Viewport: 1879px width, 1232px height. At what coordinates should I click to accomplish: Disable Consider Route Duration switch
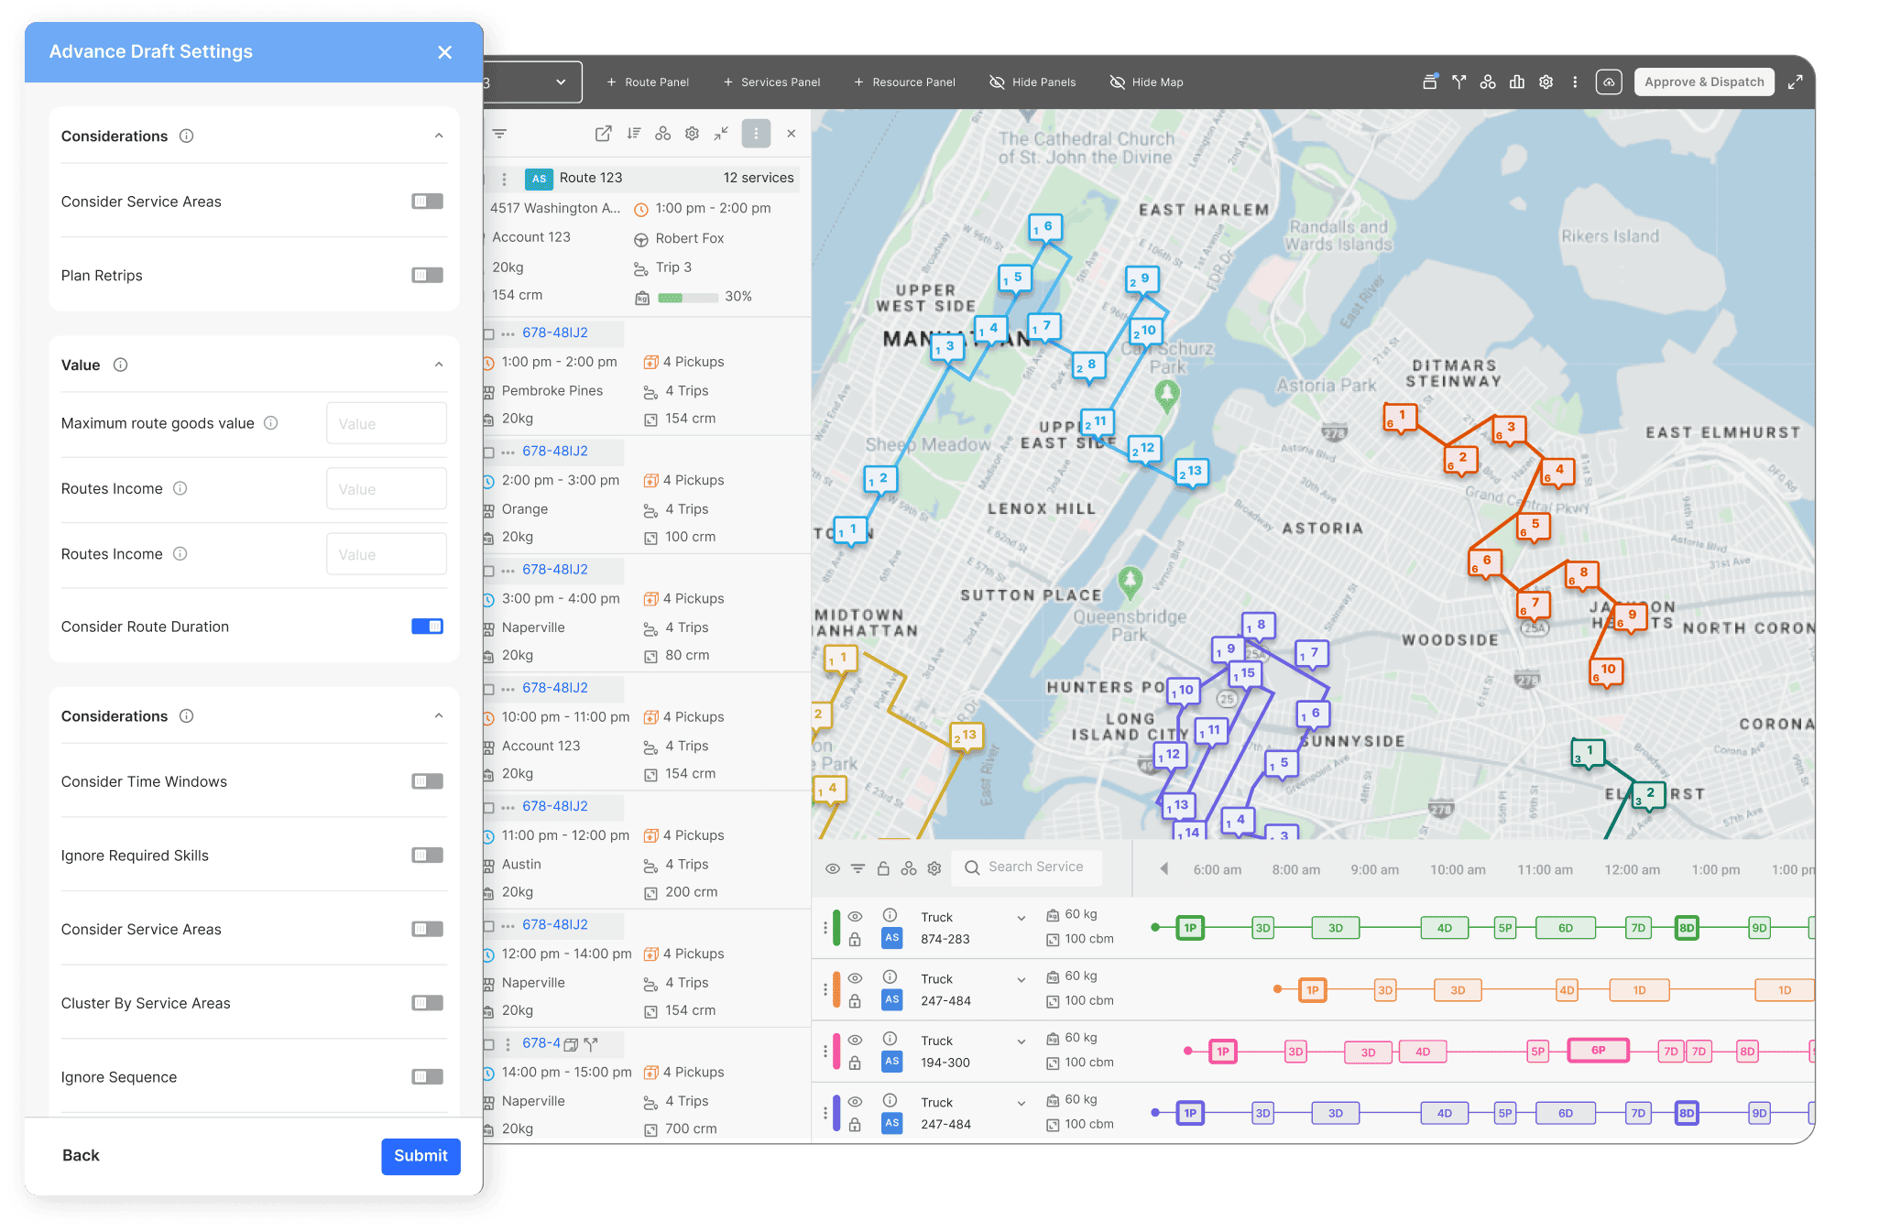click(427, 626)
